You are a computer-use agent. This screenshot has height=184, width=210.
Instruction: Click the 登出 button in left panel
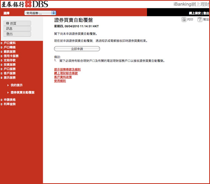click(x=17, y=34)
